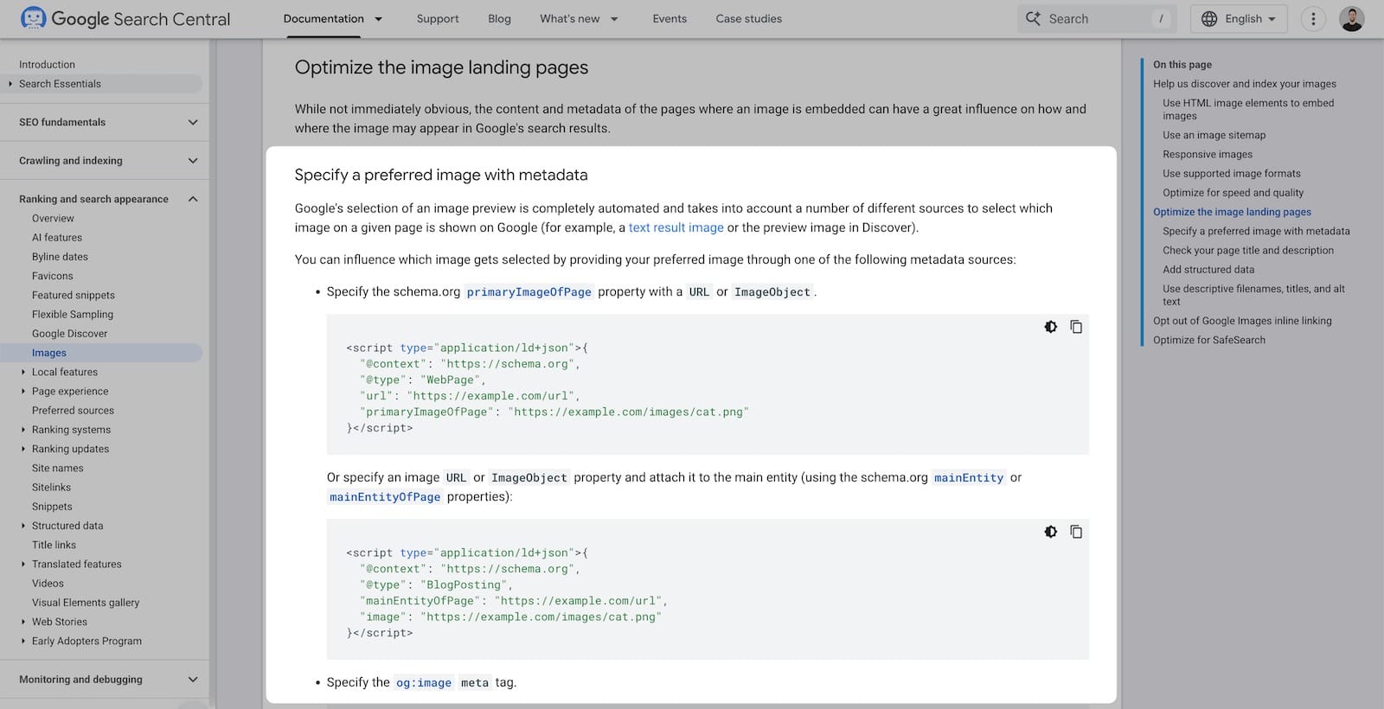This screenshot has height=709, width=1384.
Task: Open the user account avatar
Action: pyautogui.click(x=1351, y=19)
